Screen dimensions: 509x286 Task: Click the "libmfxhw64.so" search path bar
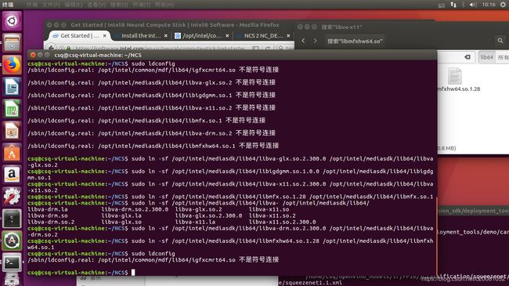point(355,41)
